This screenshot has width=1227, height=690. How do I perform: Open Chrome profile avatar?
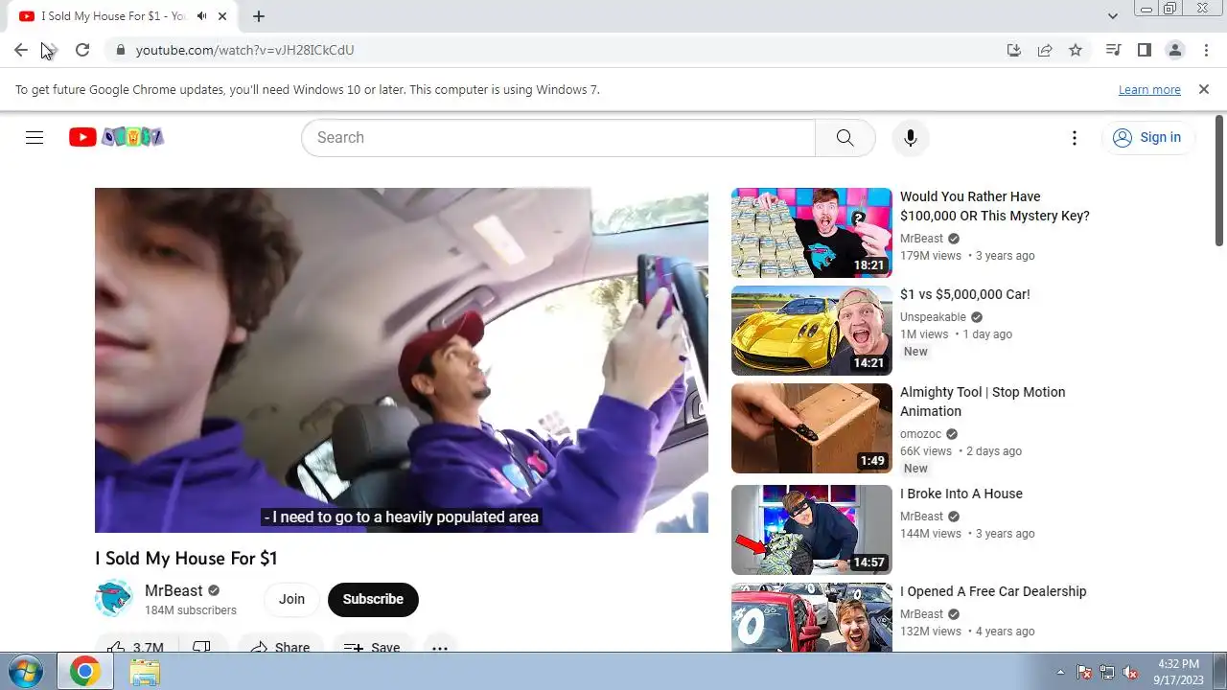pos(1174,50)
